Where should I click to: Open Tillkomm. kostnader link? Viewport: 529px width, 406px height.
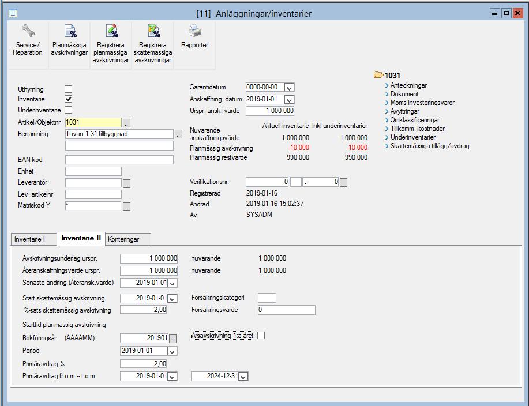(x=417, y=129)
